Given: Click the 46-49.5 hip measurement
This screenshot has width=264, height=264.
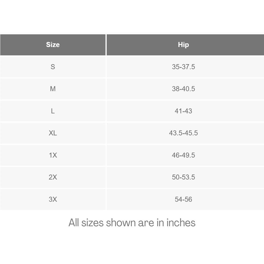Looking at the screenshot, I should point(183,155).
